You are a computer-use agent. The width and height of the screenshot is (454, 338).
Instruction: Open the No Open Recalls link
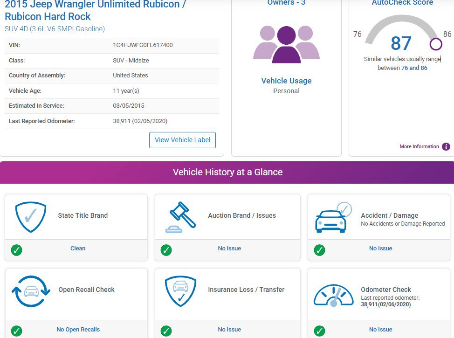[x=78, y=329]
